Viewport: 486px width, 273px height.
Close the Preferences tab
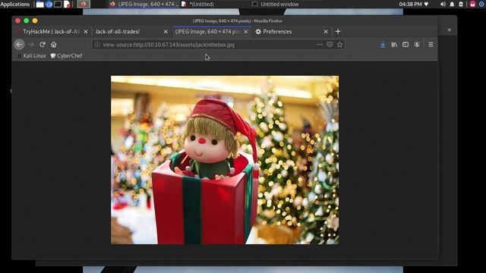click(x=326, y=32)
